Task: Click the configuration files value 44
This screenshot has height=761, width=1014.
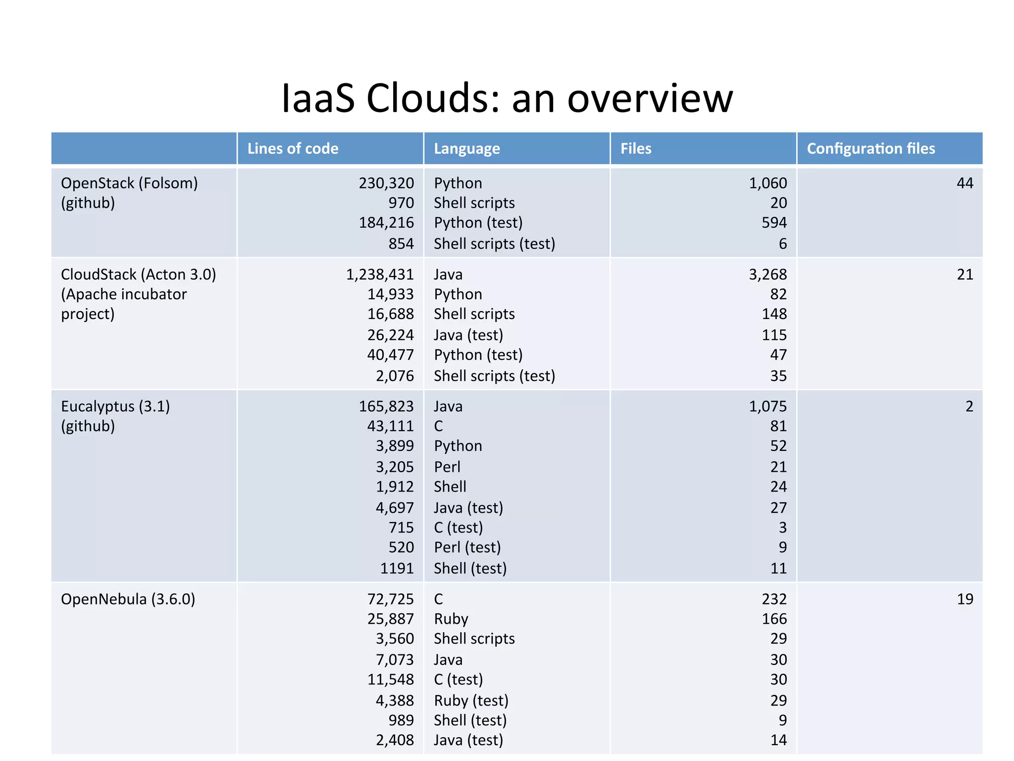Action: (964, 183)
